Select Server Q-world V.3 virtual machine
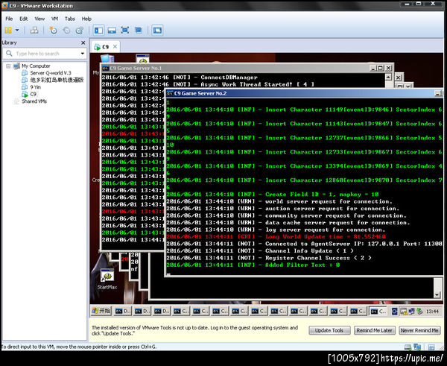The image size is (447, 366). click(x=51, y=73)
